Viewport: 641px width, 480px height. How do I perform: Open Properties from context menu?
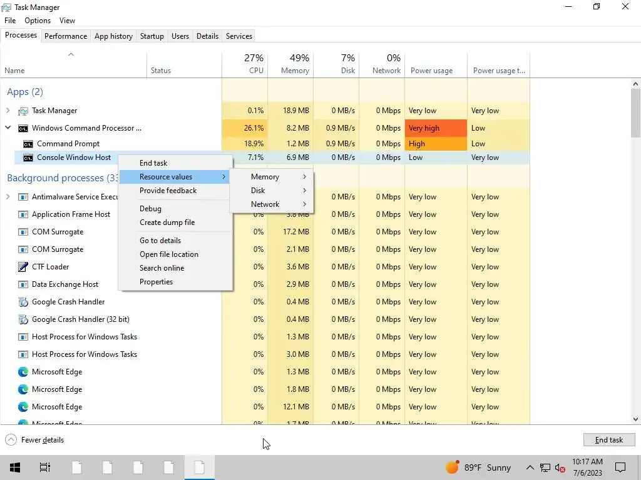pyautogui.click(x=175, y=282)
